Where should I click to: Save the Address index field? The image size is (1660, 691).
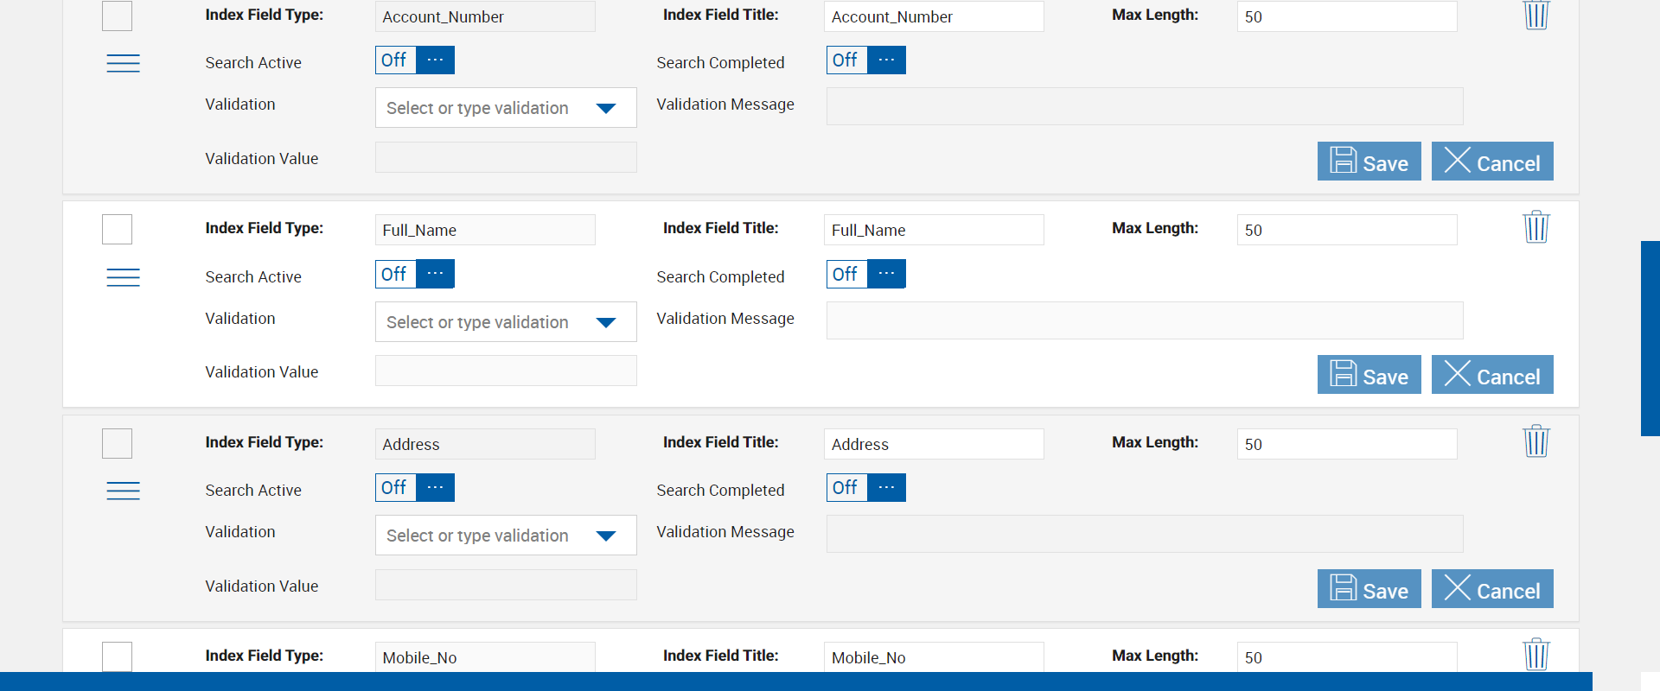(1369, 589)
